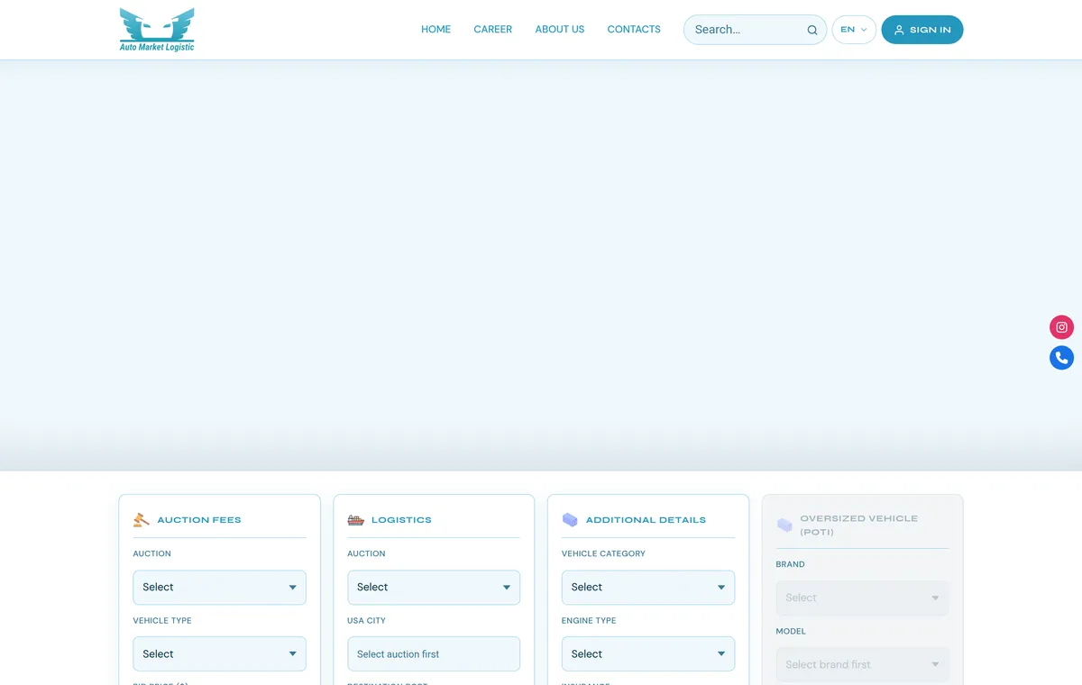Click the cube icon beside Additional Details
The width and height of the screenshot is (1082, 685).
point(570,520)
